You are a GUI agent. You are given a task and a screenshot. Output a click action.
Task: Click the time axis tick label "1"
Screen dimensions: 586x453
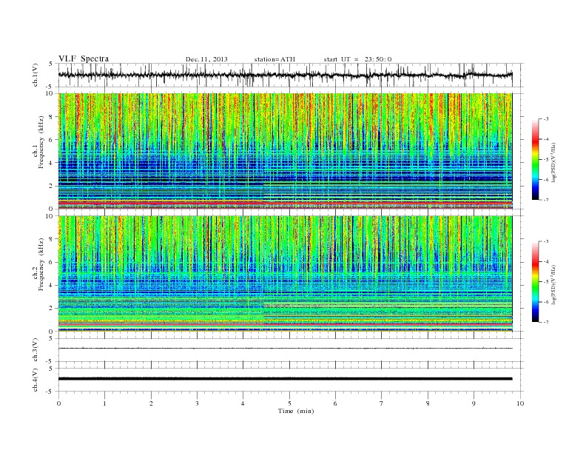pyautogui.click(x=104, y=403)
